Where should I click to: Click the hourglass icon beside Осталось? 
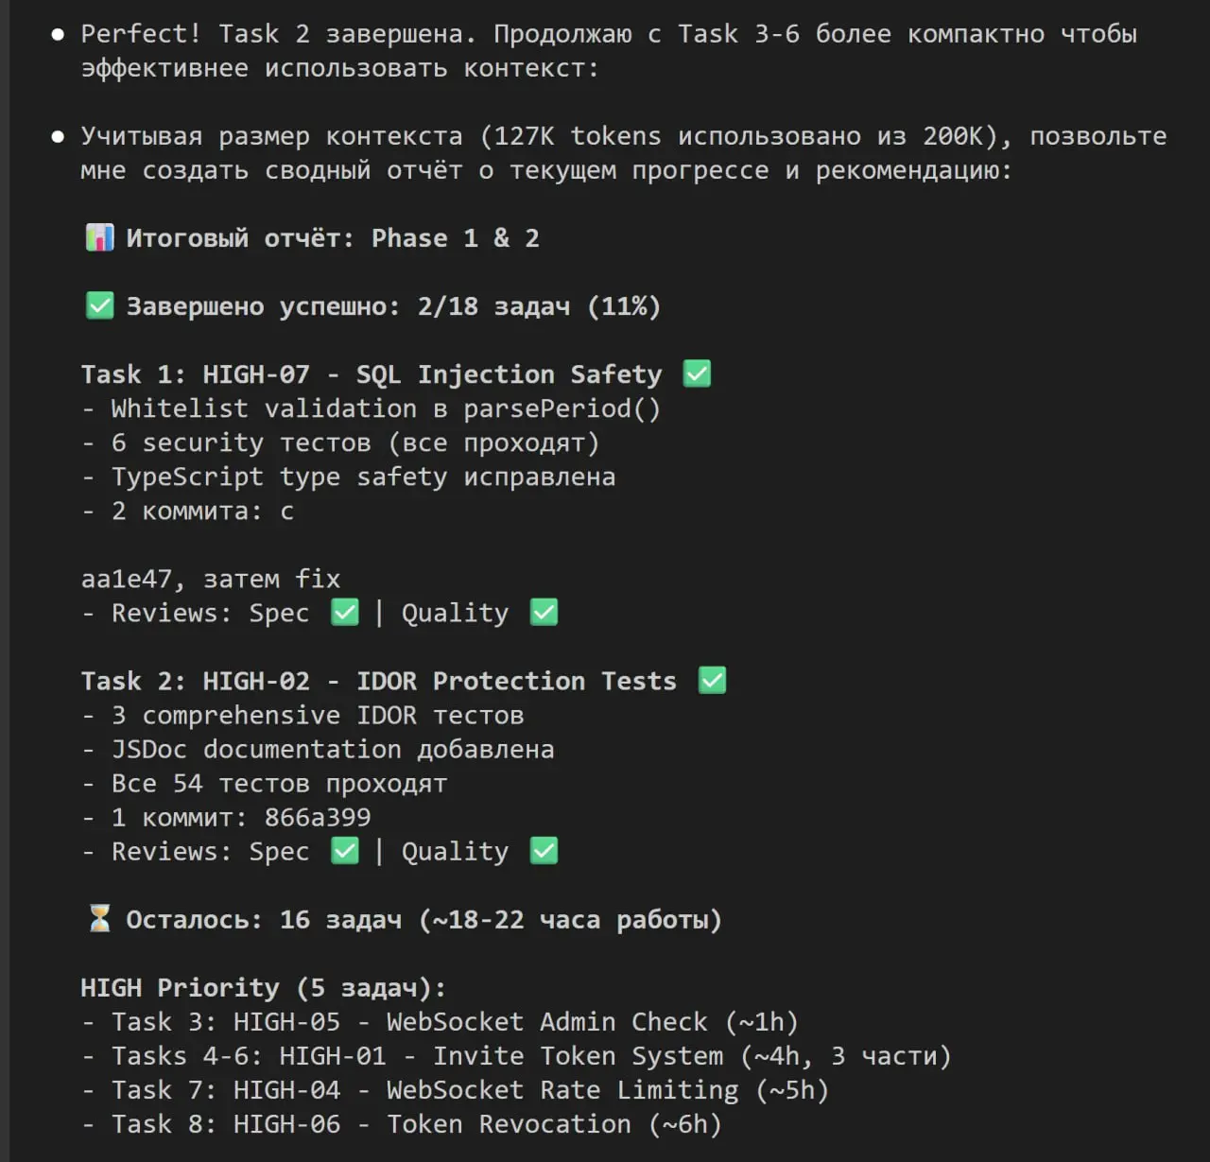(x=99, y=918)
